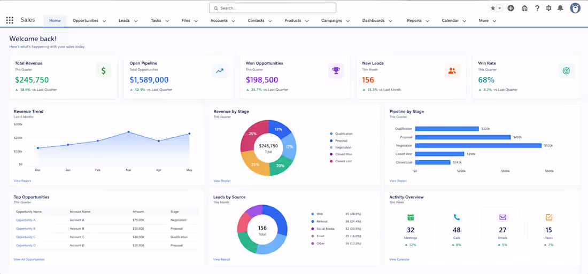Screen dimensions: 588x274
Task: Click the $75,000 amount cell
Action: point(138,220)
